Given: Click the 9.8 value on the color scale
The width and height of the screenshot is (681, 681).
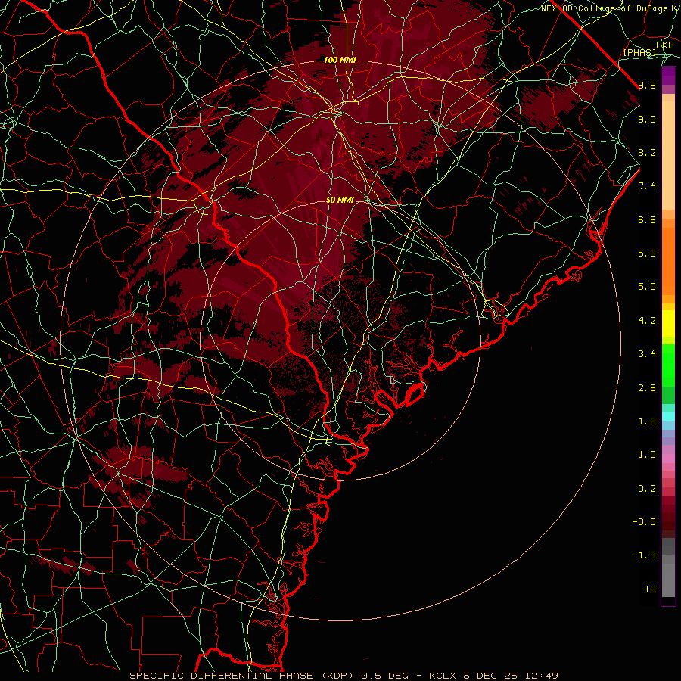Looking at the screenshot, I should (x=647, y=85).
